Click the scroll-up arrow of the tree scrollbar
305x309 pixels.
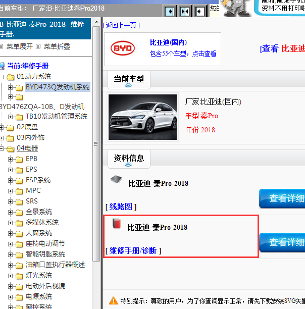click(x=96, y=22)
